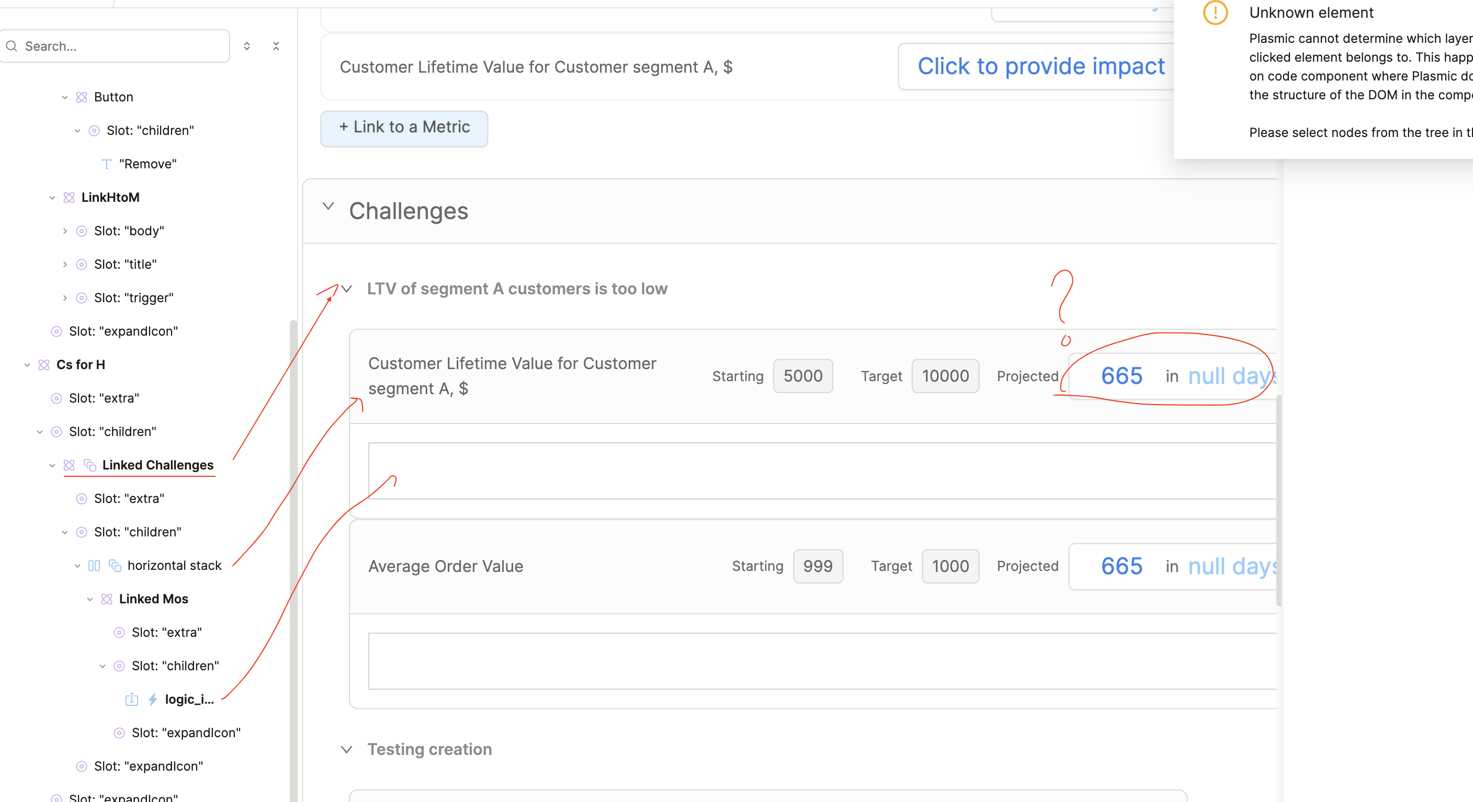Click the + Link to a Metric button
This screenshot has height=802, width=1473.
pyautogui.click(x=404, y=128)
